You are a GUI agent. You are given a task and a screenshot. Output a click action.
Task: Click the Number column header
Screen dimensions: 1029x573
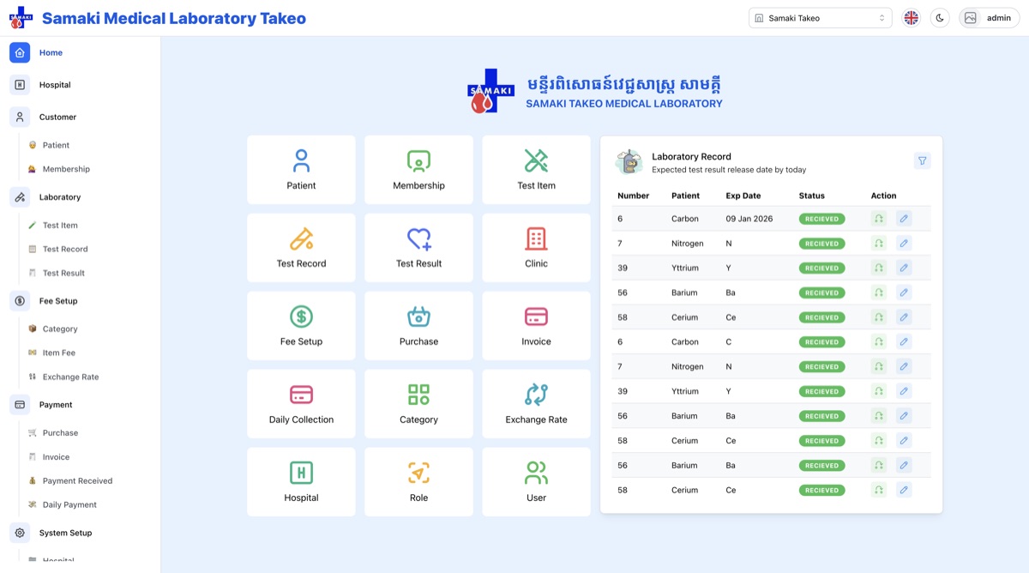[x=634, y=196]
